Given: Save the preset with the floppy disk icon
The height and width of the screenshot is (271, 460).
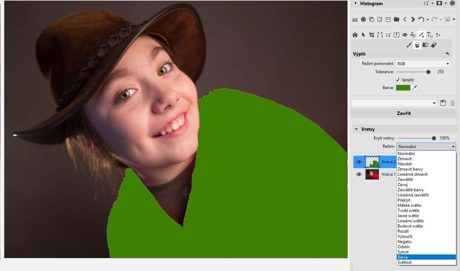Looking at the screenshot, I should 443,103.
